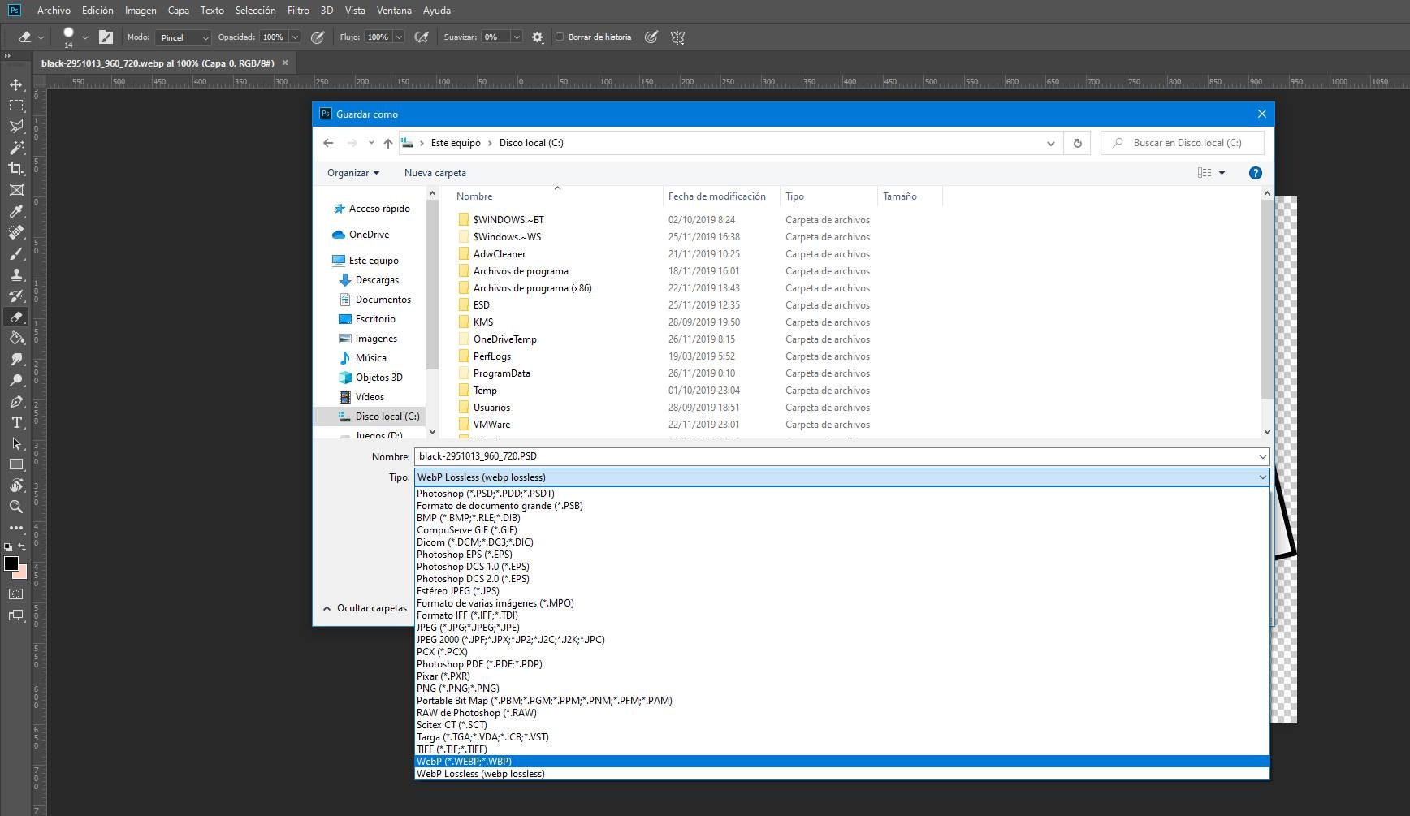Select the Crop tool
This screenshot has height=816, width=1410.
tap(16, 169)
